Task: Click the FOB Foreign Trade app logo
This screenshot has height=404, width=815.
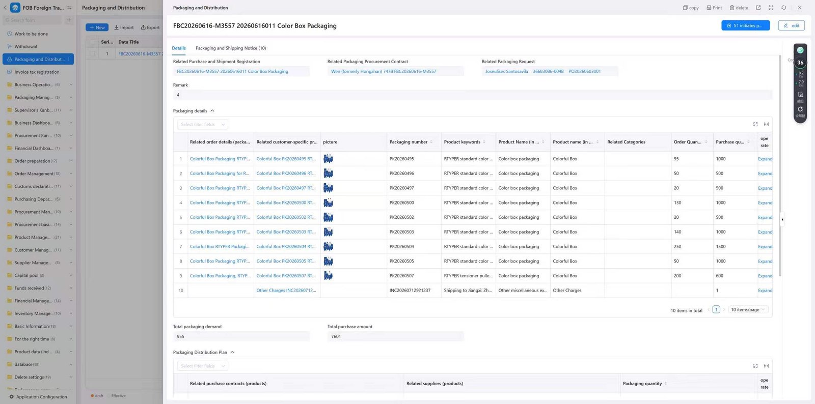Action: click(x=15, y=8)
